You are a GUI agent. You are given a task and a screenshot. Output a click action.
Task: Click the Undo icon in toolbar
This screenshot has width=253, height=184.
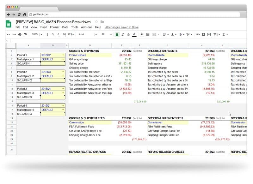[x=9, y=34]
